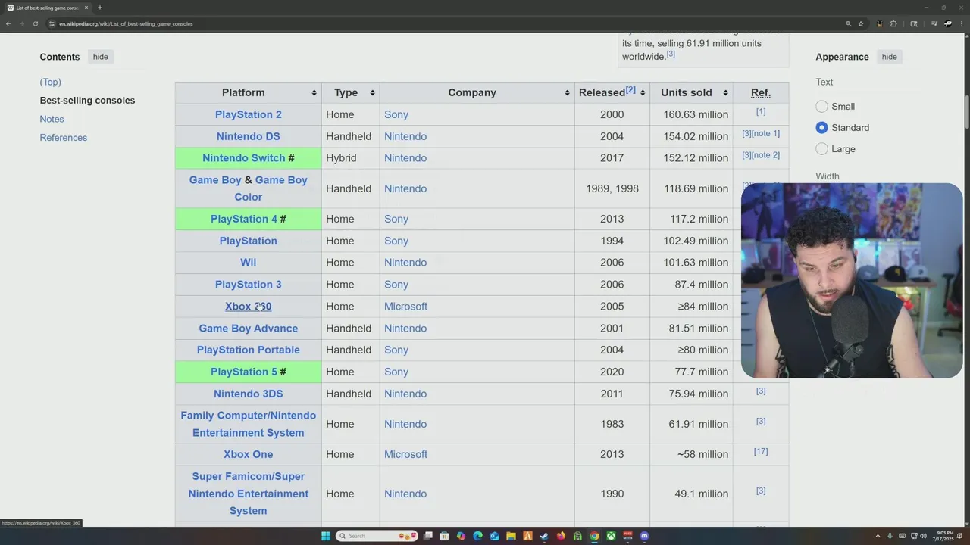Screen dimensions: 970x545
Task: Jump to (Top) in Contents
Action: (51, 82)
